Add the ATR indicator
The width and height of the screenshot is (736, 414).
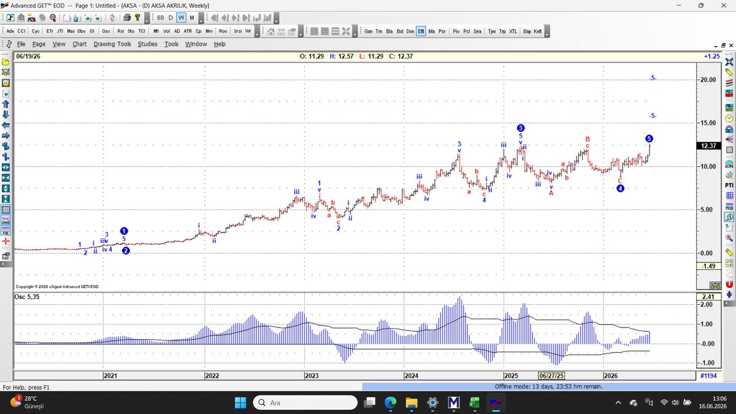(188, 31)
